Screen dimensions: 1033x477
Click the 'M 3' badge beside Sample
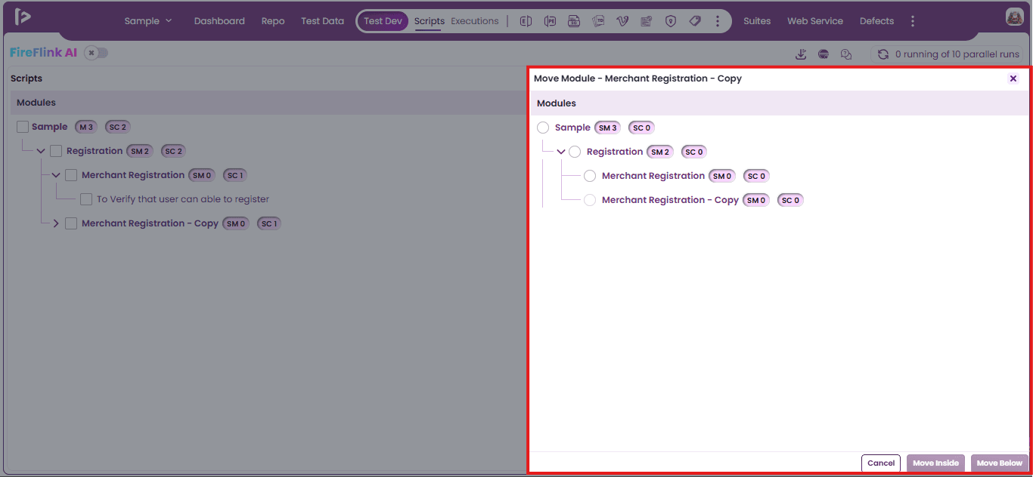(x=85, y=127)
